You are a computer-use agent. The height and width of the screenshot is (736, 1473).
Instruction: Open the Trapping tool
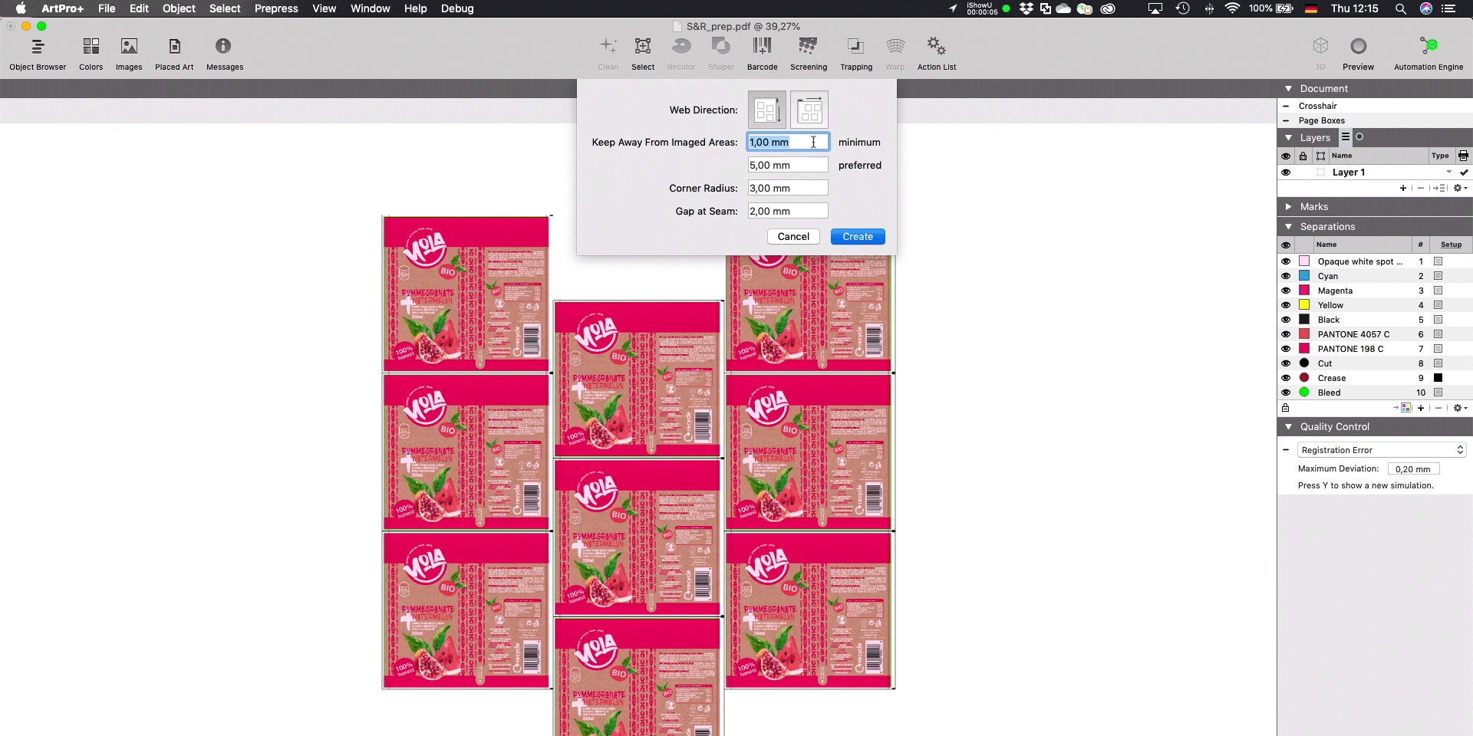[x=856, y=54]
